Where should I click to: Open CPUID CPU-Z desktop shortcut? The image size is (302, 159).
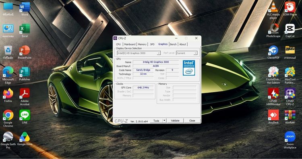(290, 97)
